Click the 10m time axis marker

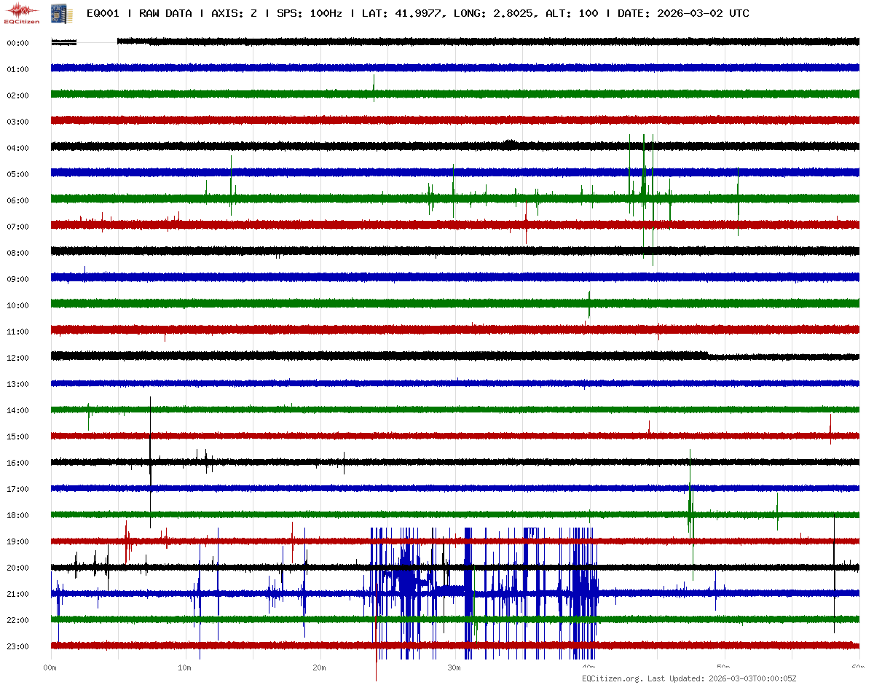[185, 667]
